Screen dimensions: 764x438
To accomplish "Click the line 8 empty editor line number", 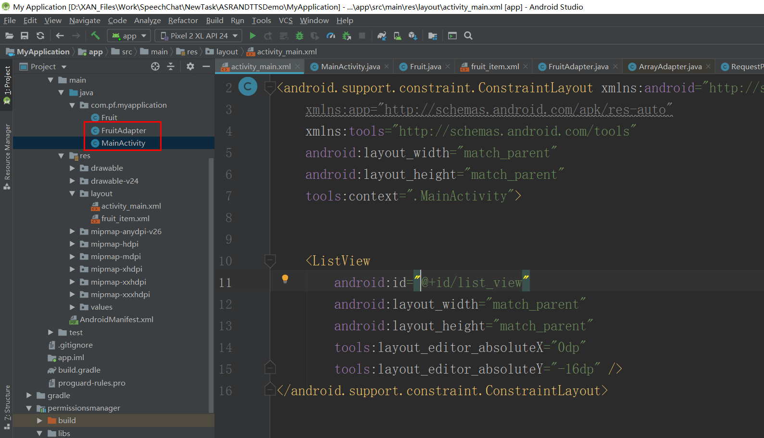I will coord(229,217).
